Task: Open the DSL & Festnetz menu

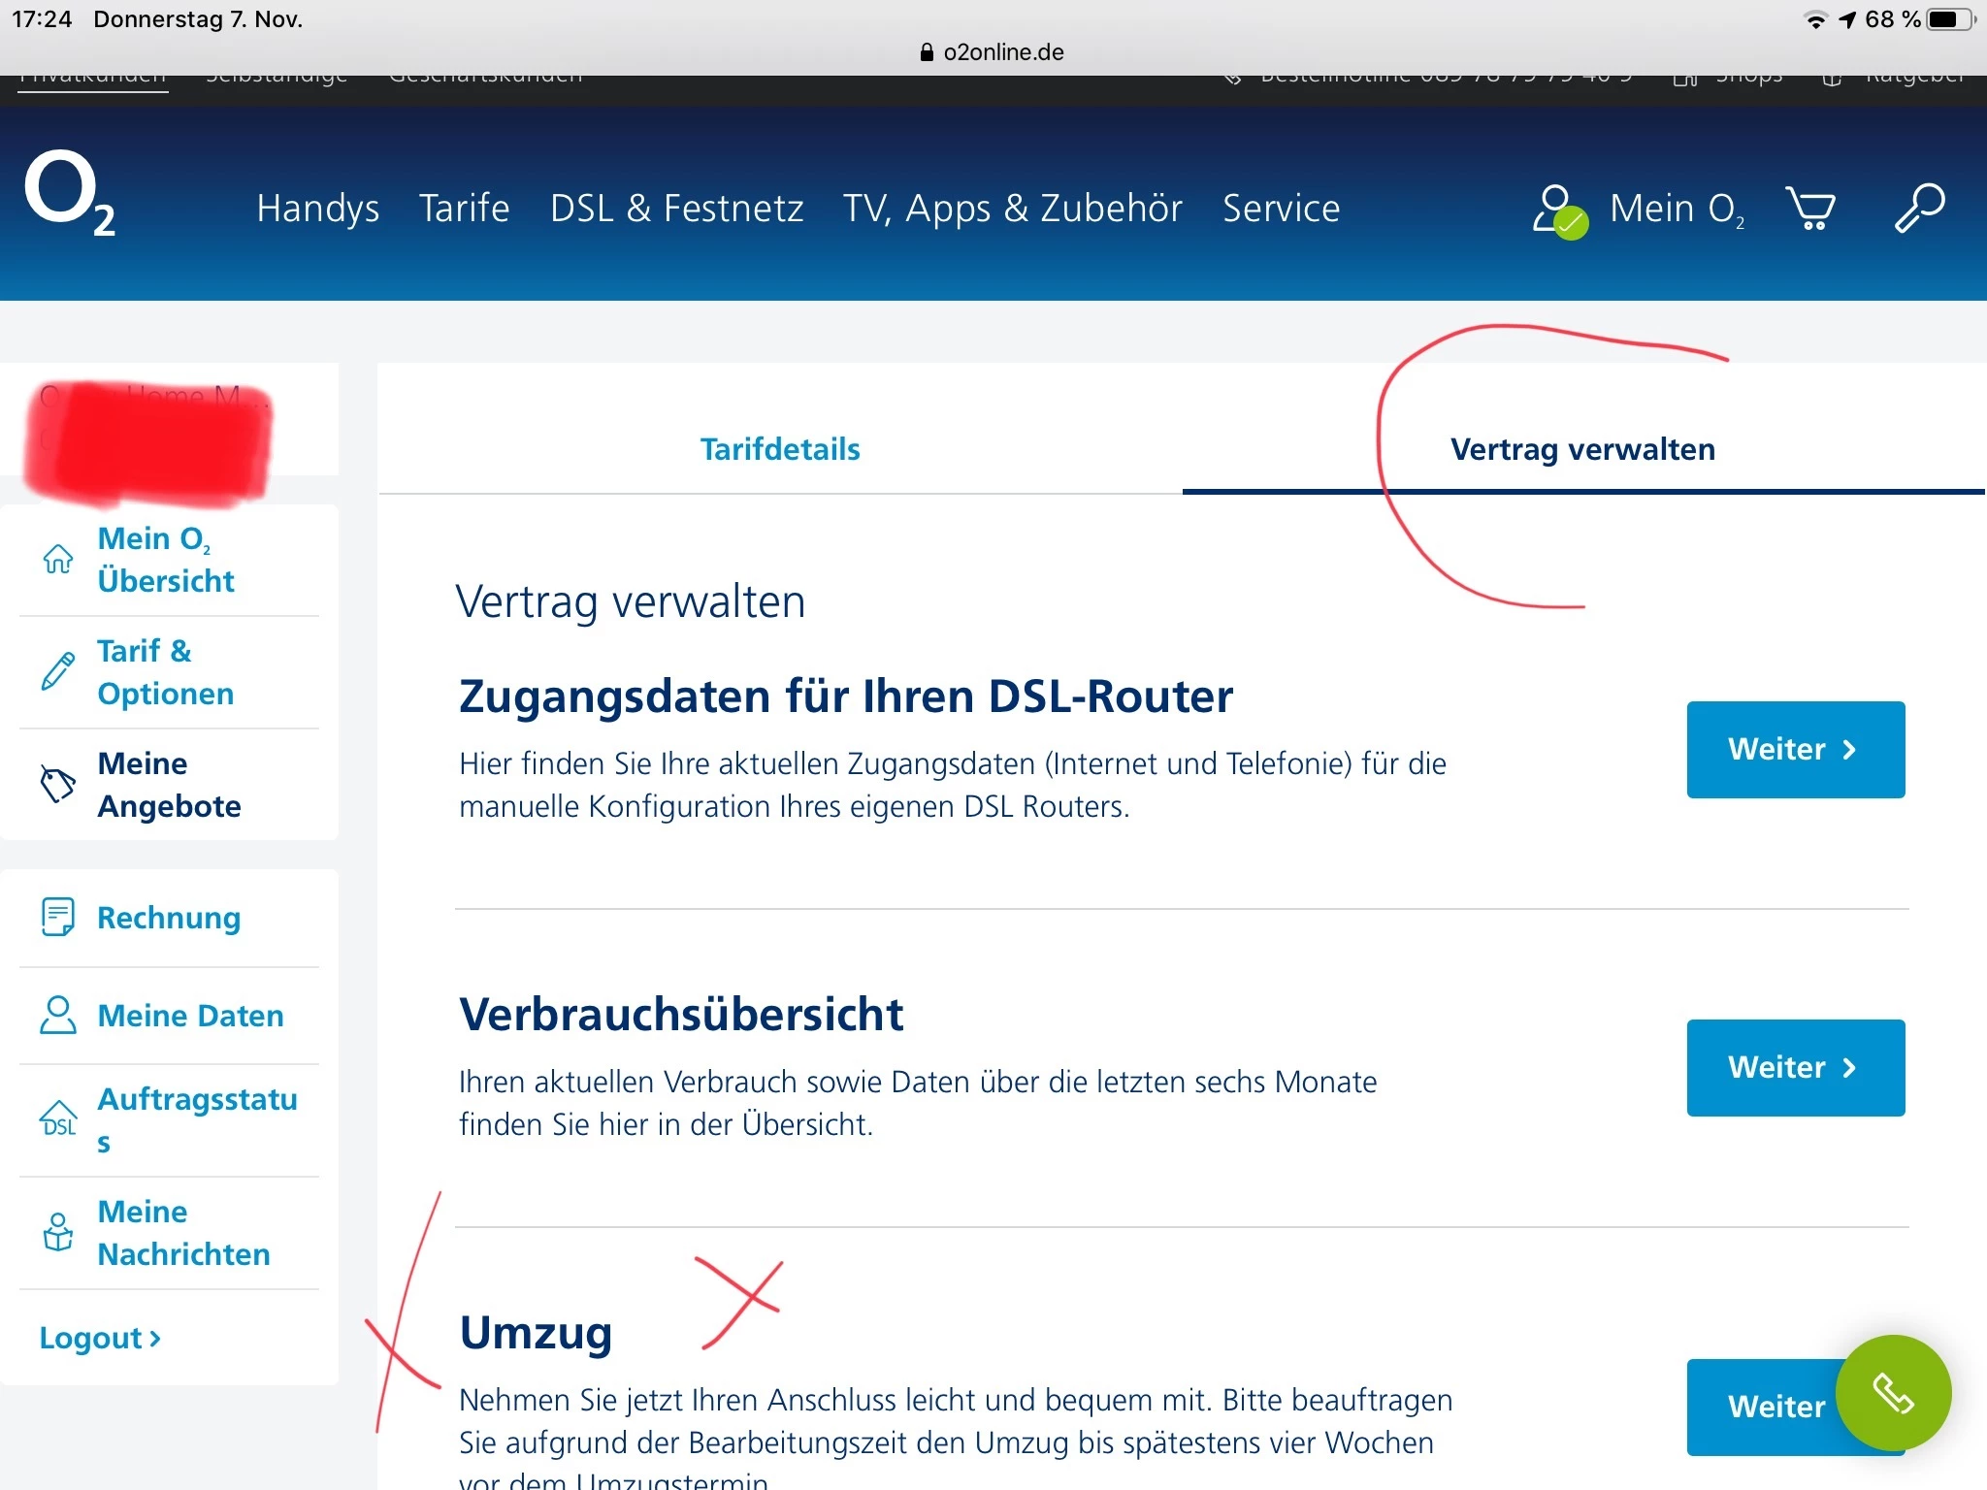Action: [676, 208]
